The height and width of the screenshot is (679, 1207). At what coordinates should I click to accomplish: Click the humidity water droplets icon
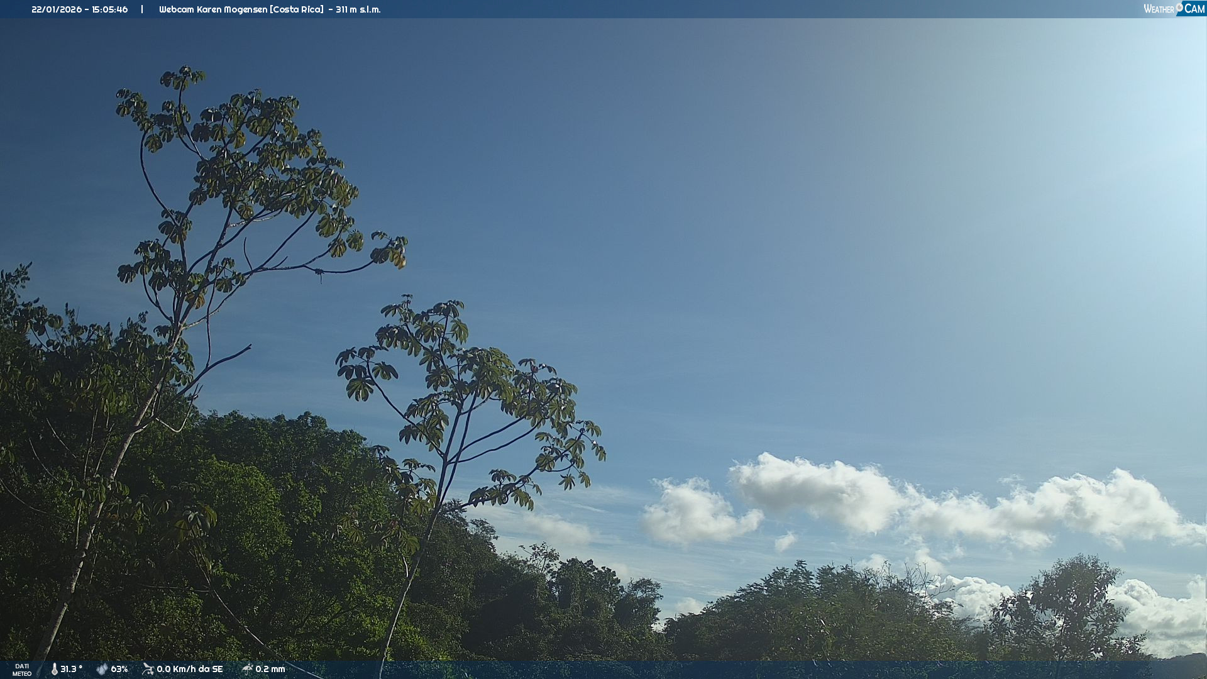click(x=102, y=669)
